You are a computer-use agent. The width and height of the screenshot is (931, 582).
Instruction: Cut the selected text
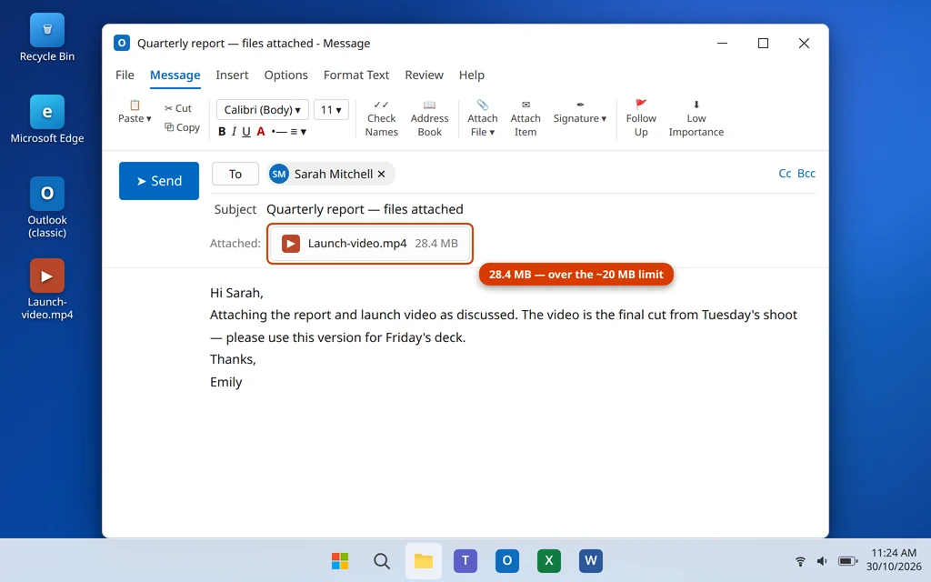tap(177, 108)
